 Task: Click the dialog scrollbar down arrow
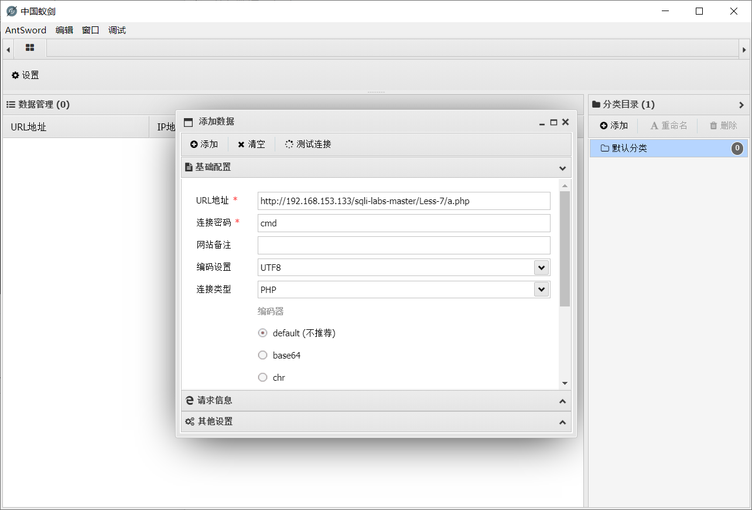click(565, 383)
